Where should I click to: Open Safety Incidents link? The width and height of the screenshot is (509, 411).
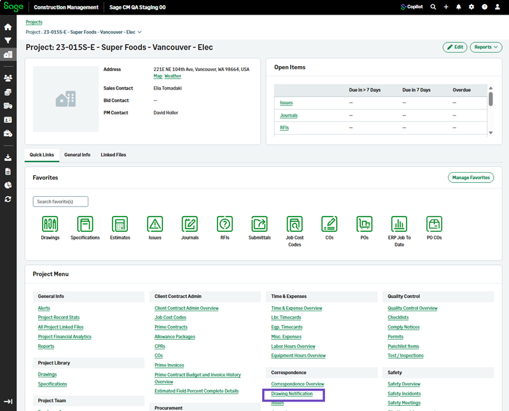click(404, 393)
